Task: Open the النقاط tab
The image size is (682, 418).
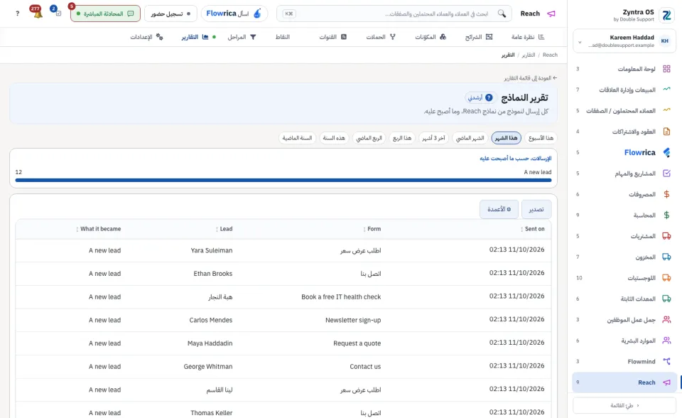Action: coord(282,37)
